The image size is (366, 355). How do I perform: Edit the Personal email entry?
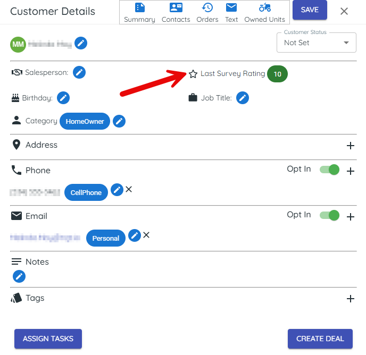[135, 235]
